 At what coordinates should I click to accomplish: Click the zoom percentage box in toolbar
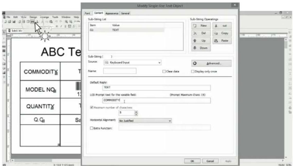[77, 22]
